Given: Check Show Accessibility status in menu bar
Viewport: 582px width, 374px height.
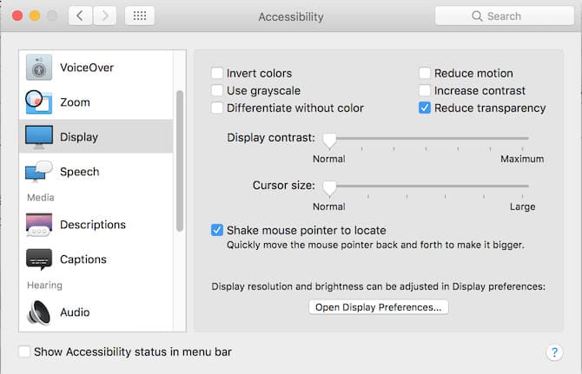Looking at the screenshot, I should tap(24, 352).
